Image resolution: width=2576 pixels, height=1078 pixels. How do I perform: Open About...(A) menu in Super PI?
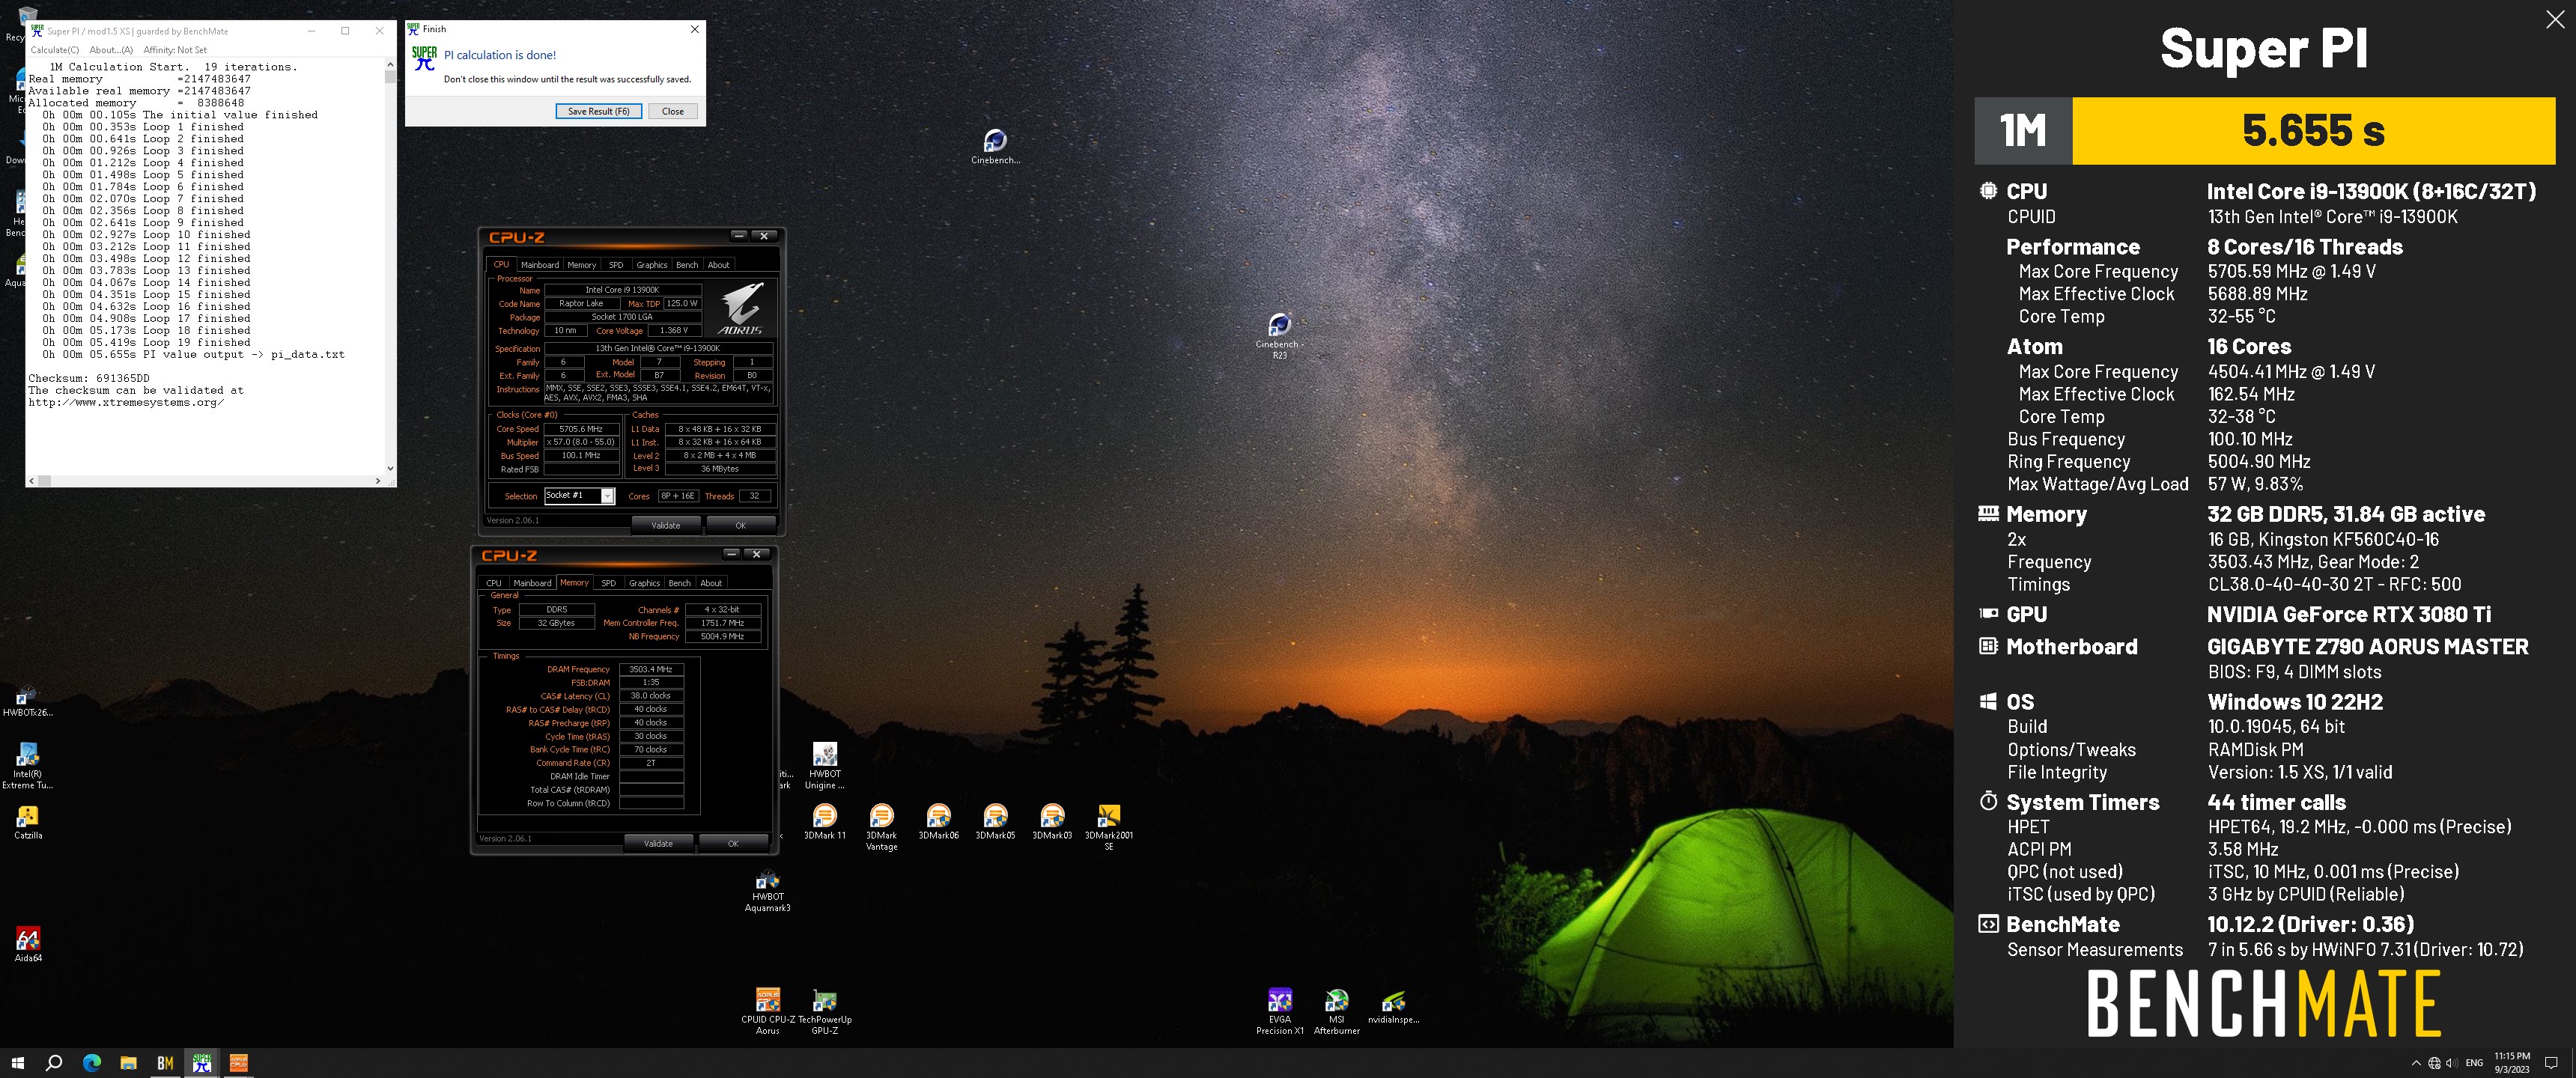click(x=111, y=50)
